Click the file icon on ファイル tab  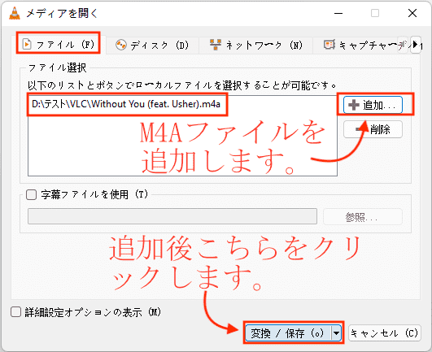click(27, 44)
